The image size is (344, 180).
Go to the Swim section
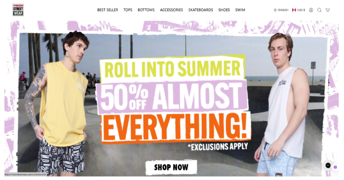coord(240,10)
